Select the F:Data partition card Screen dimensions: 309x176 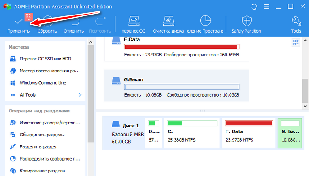coord(177,49)
